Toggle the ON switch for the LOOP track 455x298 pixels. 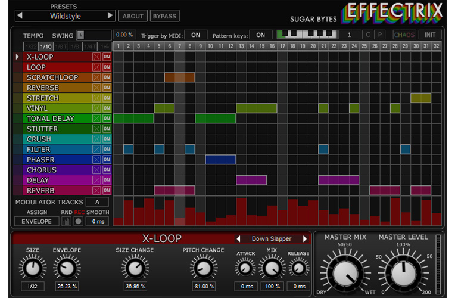[107, 67]
